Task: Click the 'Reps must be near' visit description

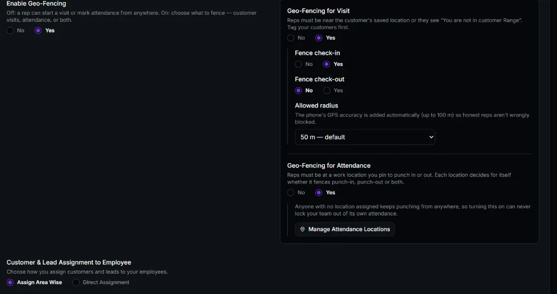Action: click(x=404, y=24)
